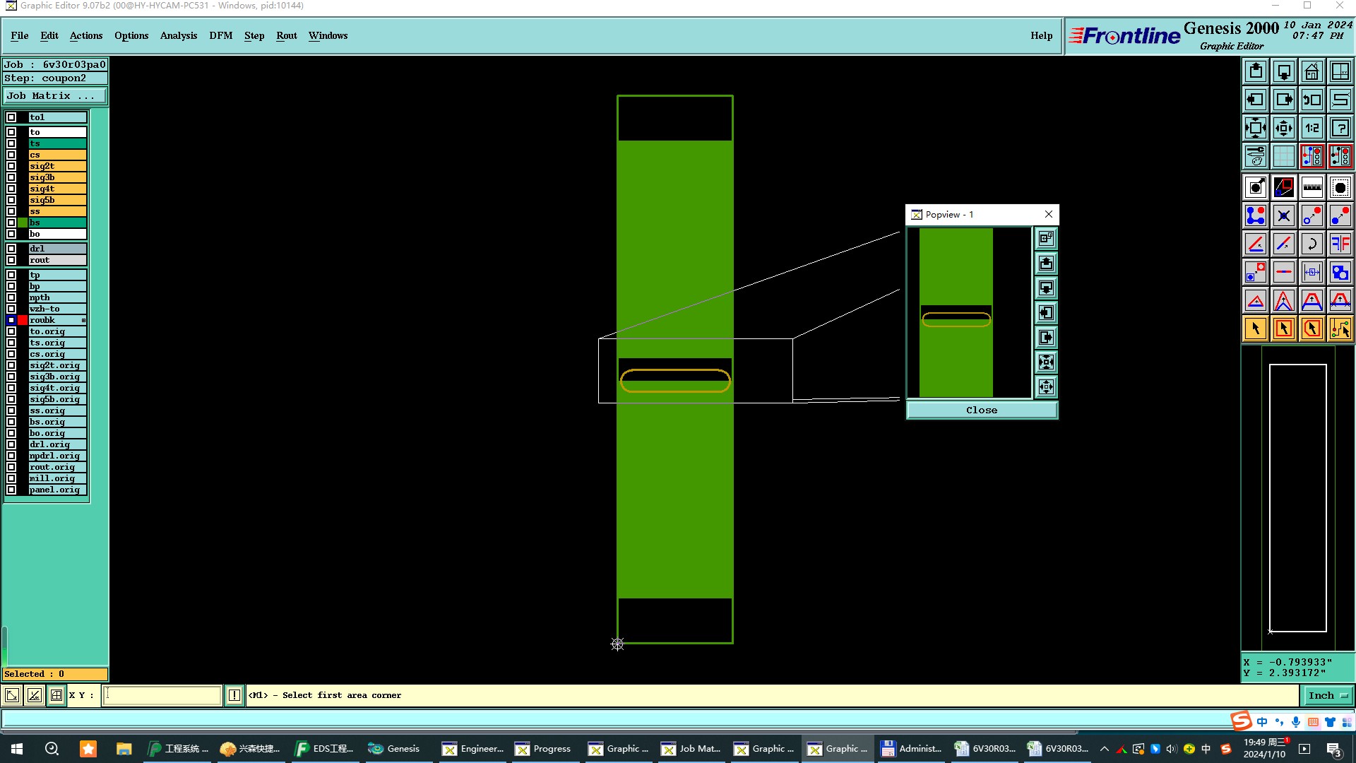Open the Analysis menu

pyautogui.click(x=178, y=35)
